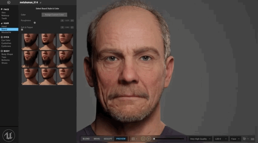This screenshot has height=143, width=258.
Task: Increase Roughness with the right arrow
Action: (72, 21)
